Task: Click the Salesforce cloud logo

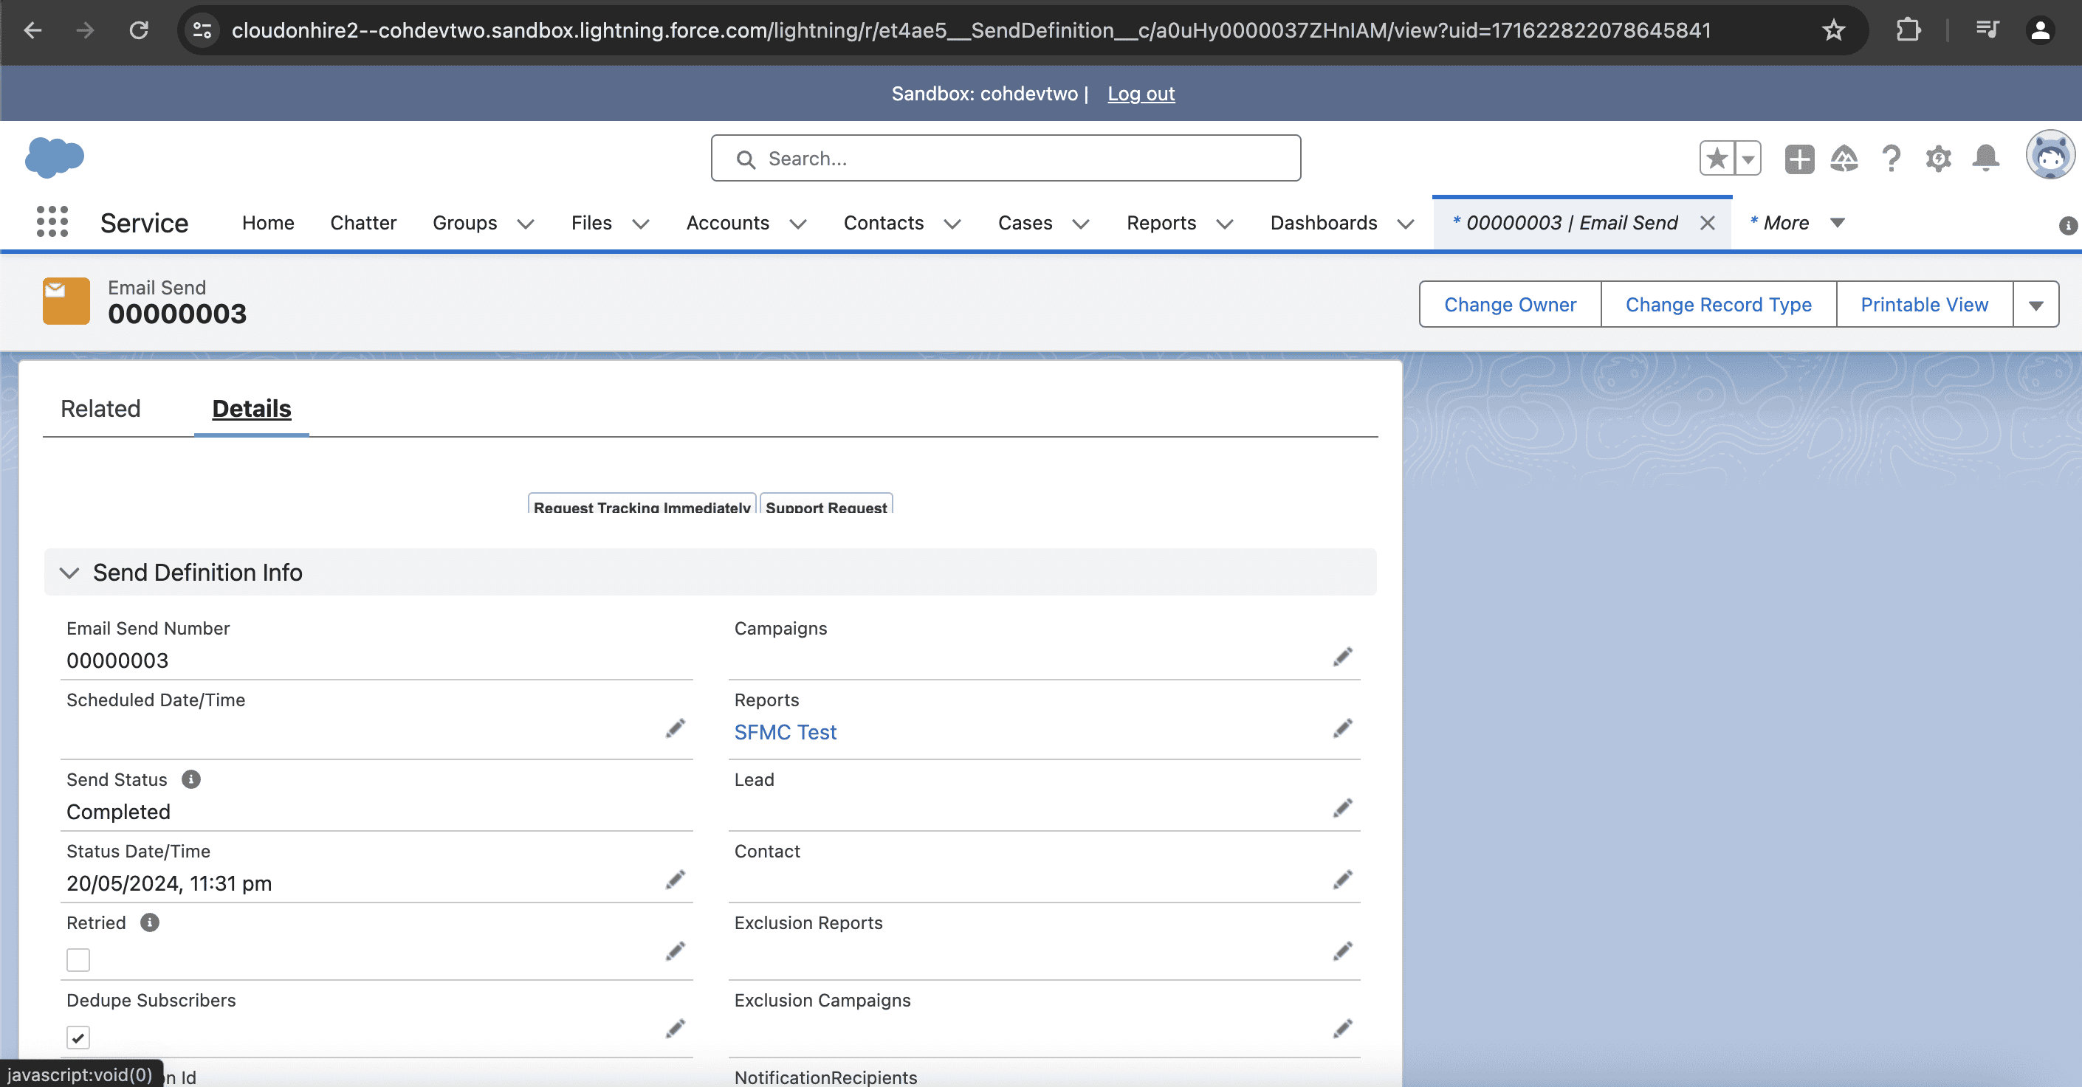Action: tap(54, 156)
